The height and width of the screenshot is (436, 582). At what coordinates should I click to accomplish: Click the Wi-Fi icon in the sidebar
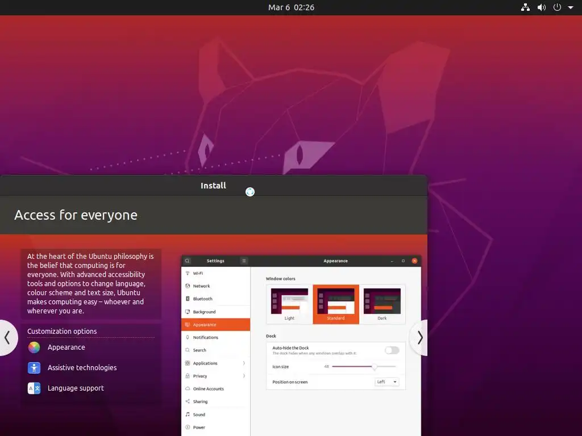(188, 273)
